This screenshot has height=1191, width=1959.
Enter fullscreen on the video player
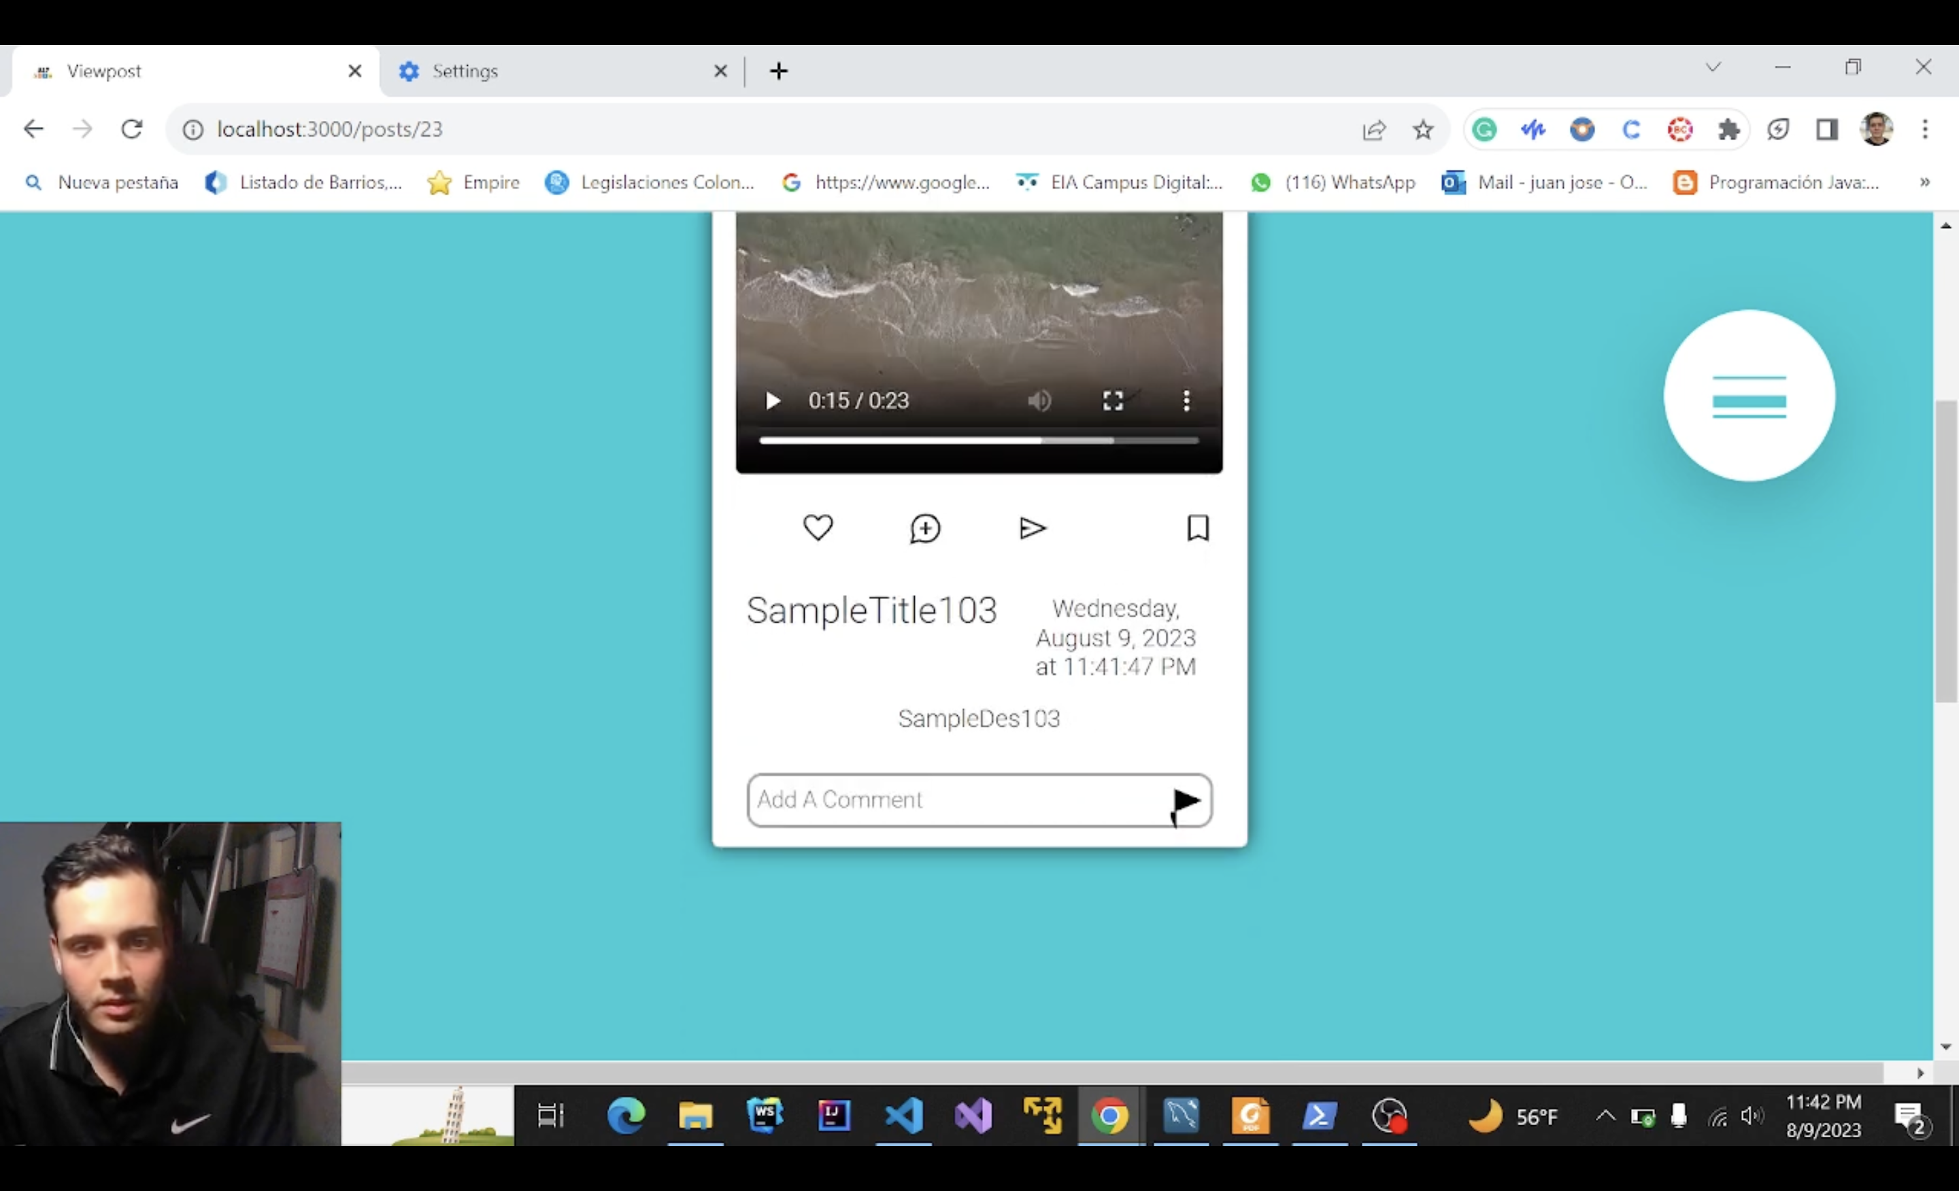1112,400
